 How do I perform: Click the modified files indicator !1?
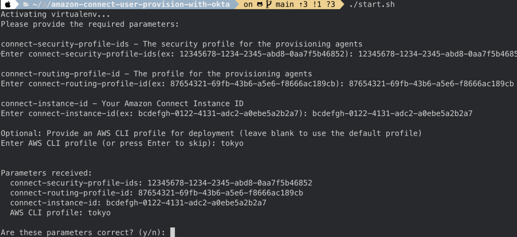(316, 5)
